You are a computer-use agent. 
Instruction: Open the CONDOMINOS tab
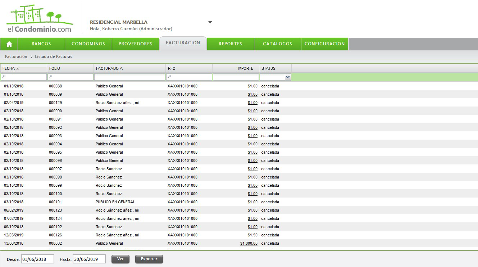click(88, 44)
